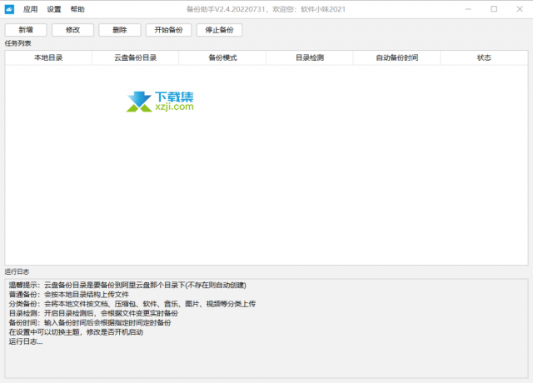Click the window title 备份助手V2.4.20220731
Viewport: 533px width, 383px height.
(x=266, y=9)
